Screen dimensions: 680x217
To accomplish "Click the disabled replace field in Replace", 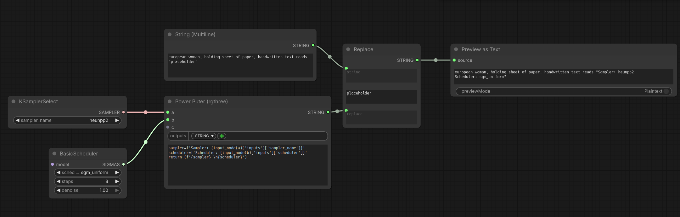I will (381, 117).
